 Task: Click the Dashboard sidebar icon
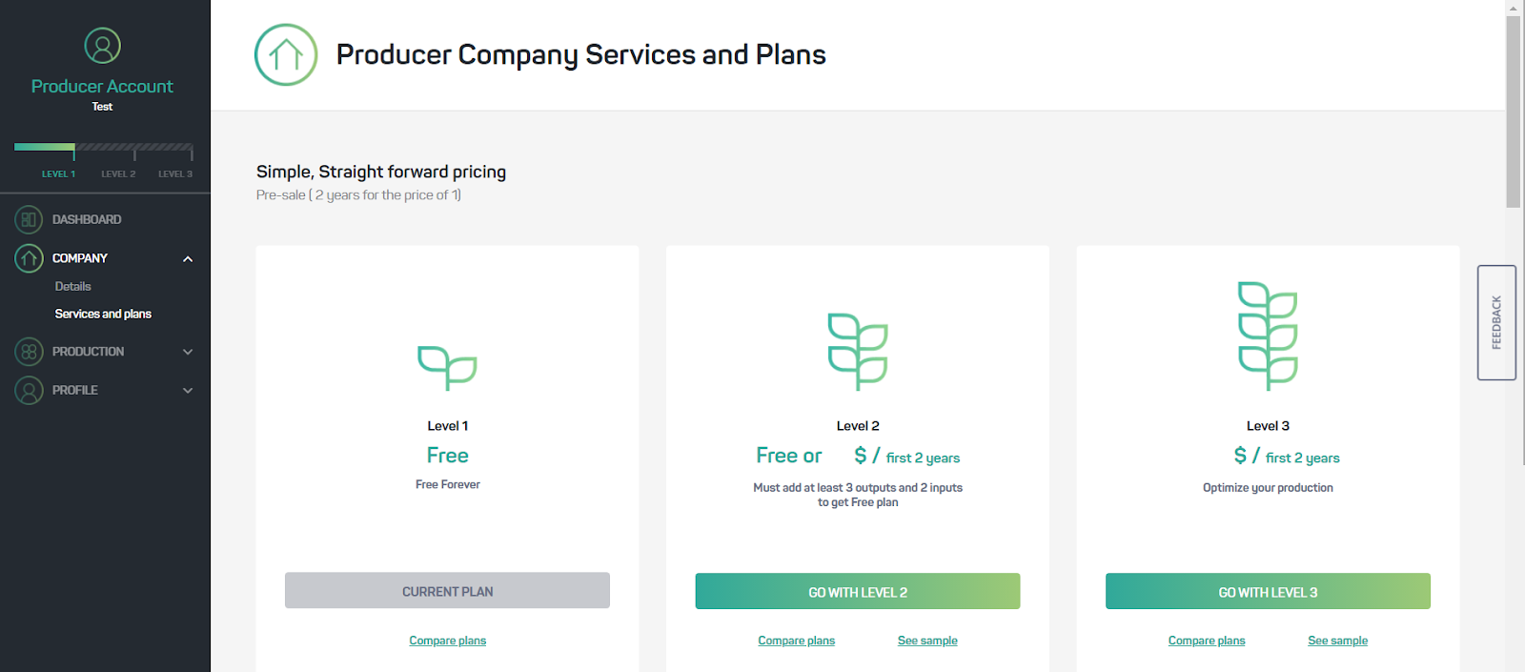tap(29, 220)
